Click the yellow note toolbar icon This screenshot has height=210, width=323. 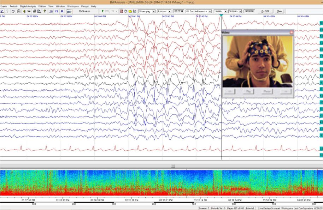point(130,11)
